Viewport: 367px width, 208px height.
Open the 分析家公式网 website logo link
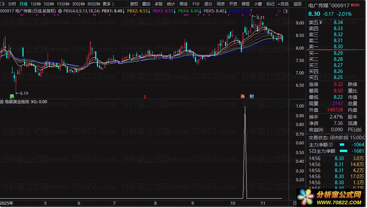point(331,198)
